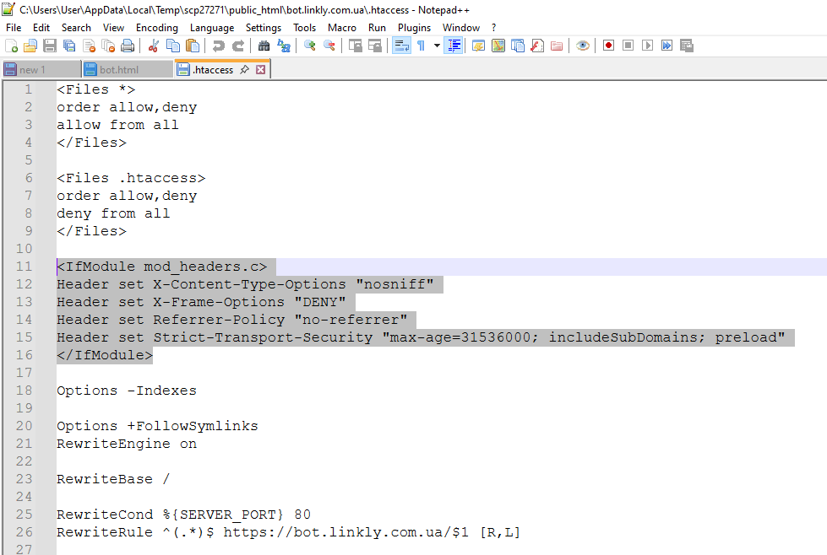Switch to the bot.html tab
Viewport: 827px width, 555px height.
tap(128, 69)
